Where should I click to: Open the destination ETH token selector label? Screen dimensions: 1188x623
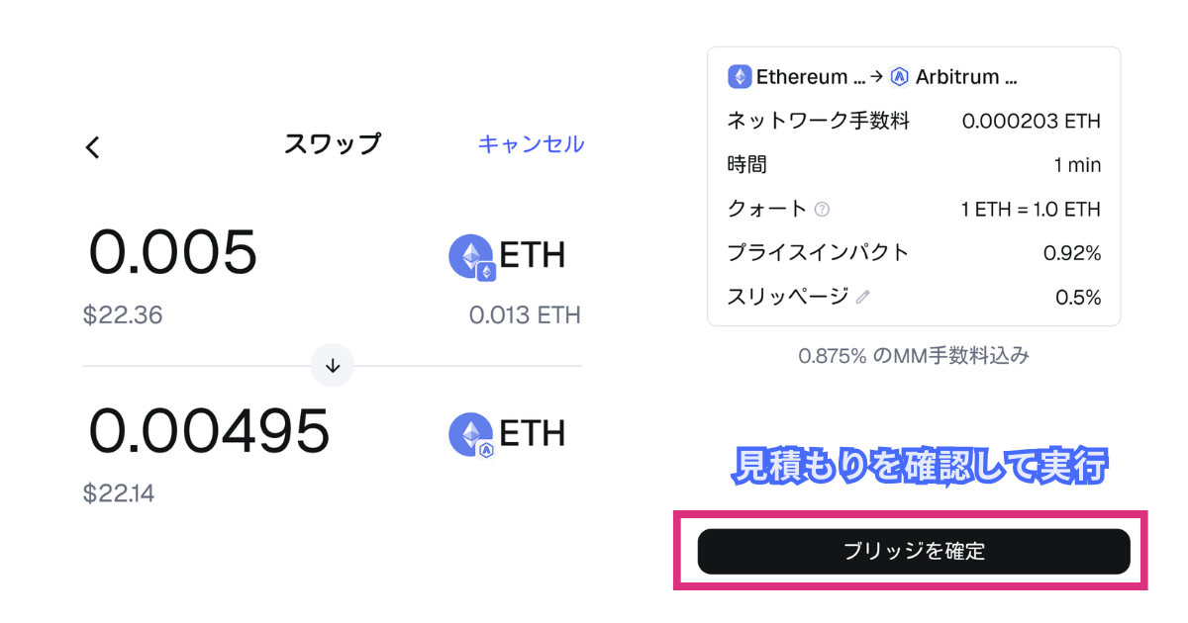click(x=532, y=433)
